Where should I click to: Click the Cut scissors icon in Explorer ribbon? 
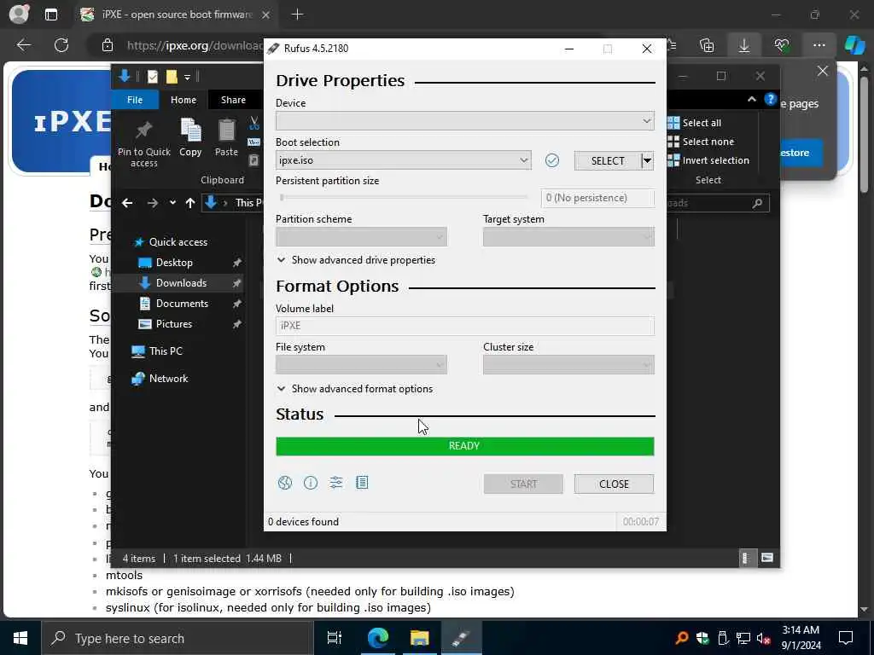pyautogui.click(x=254, y=123)
